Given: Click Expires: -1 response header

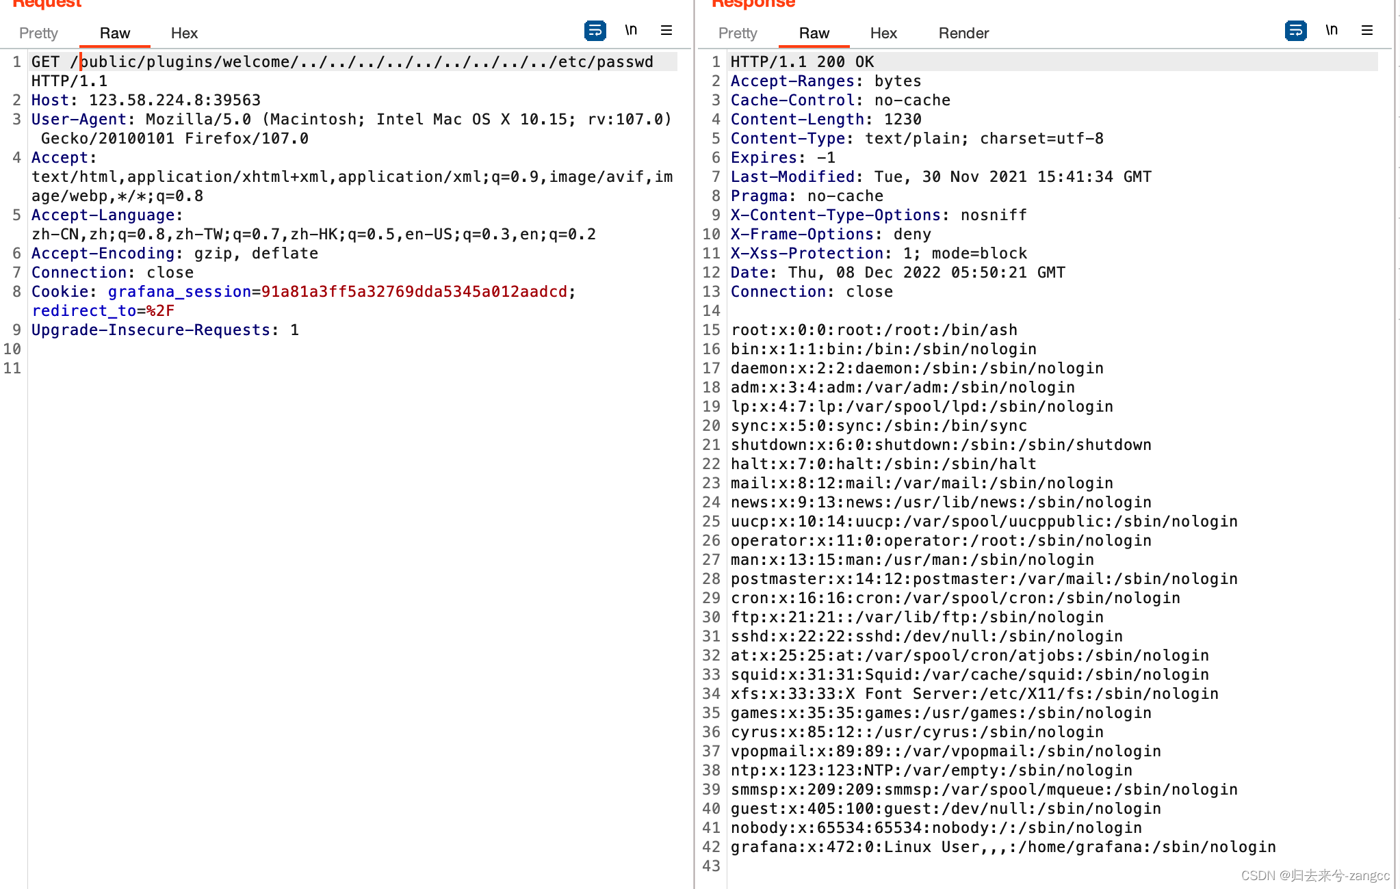Looking at the screenshot, I should pos(783,157).
